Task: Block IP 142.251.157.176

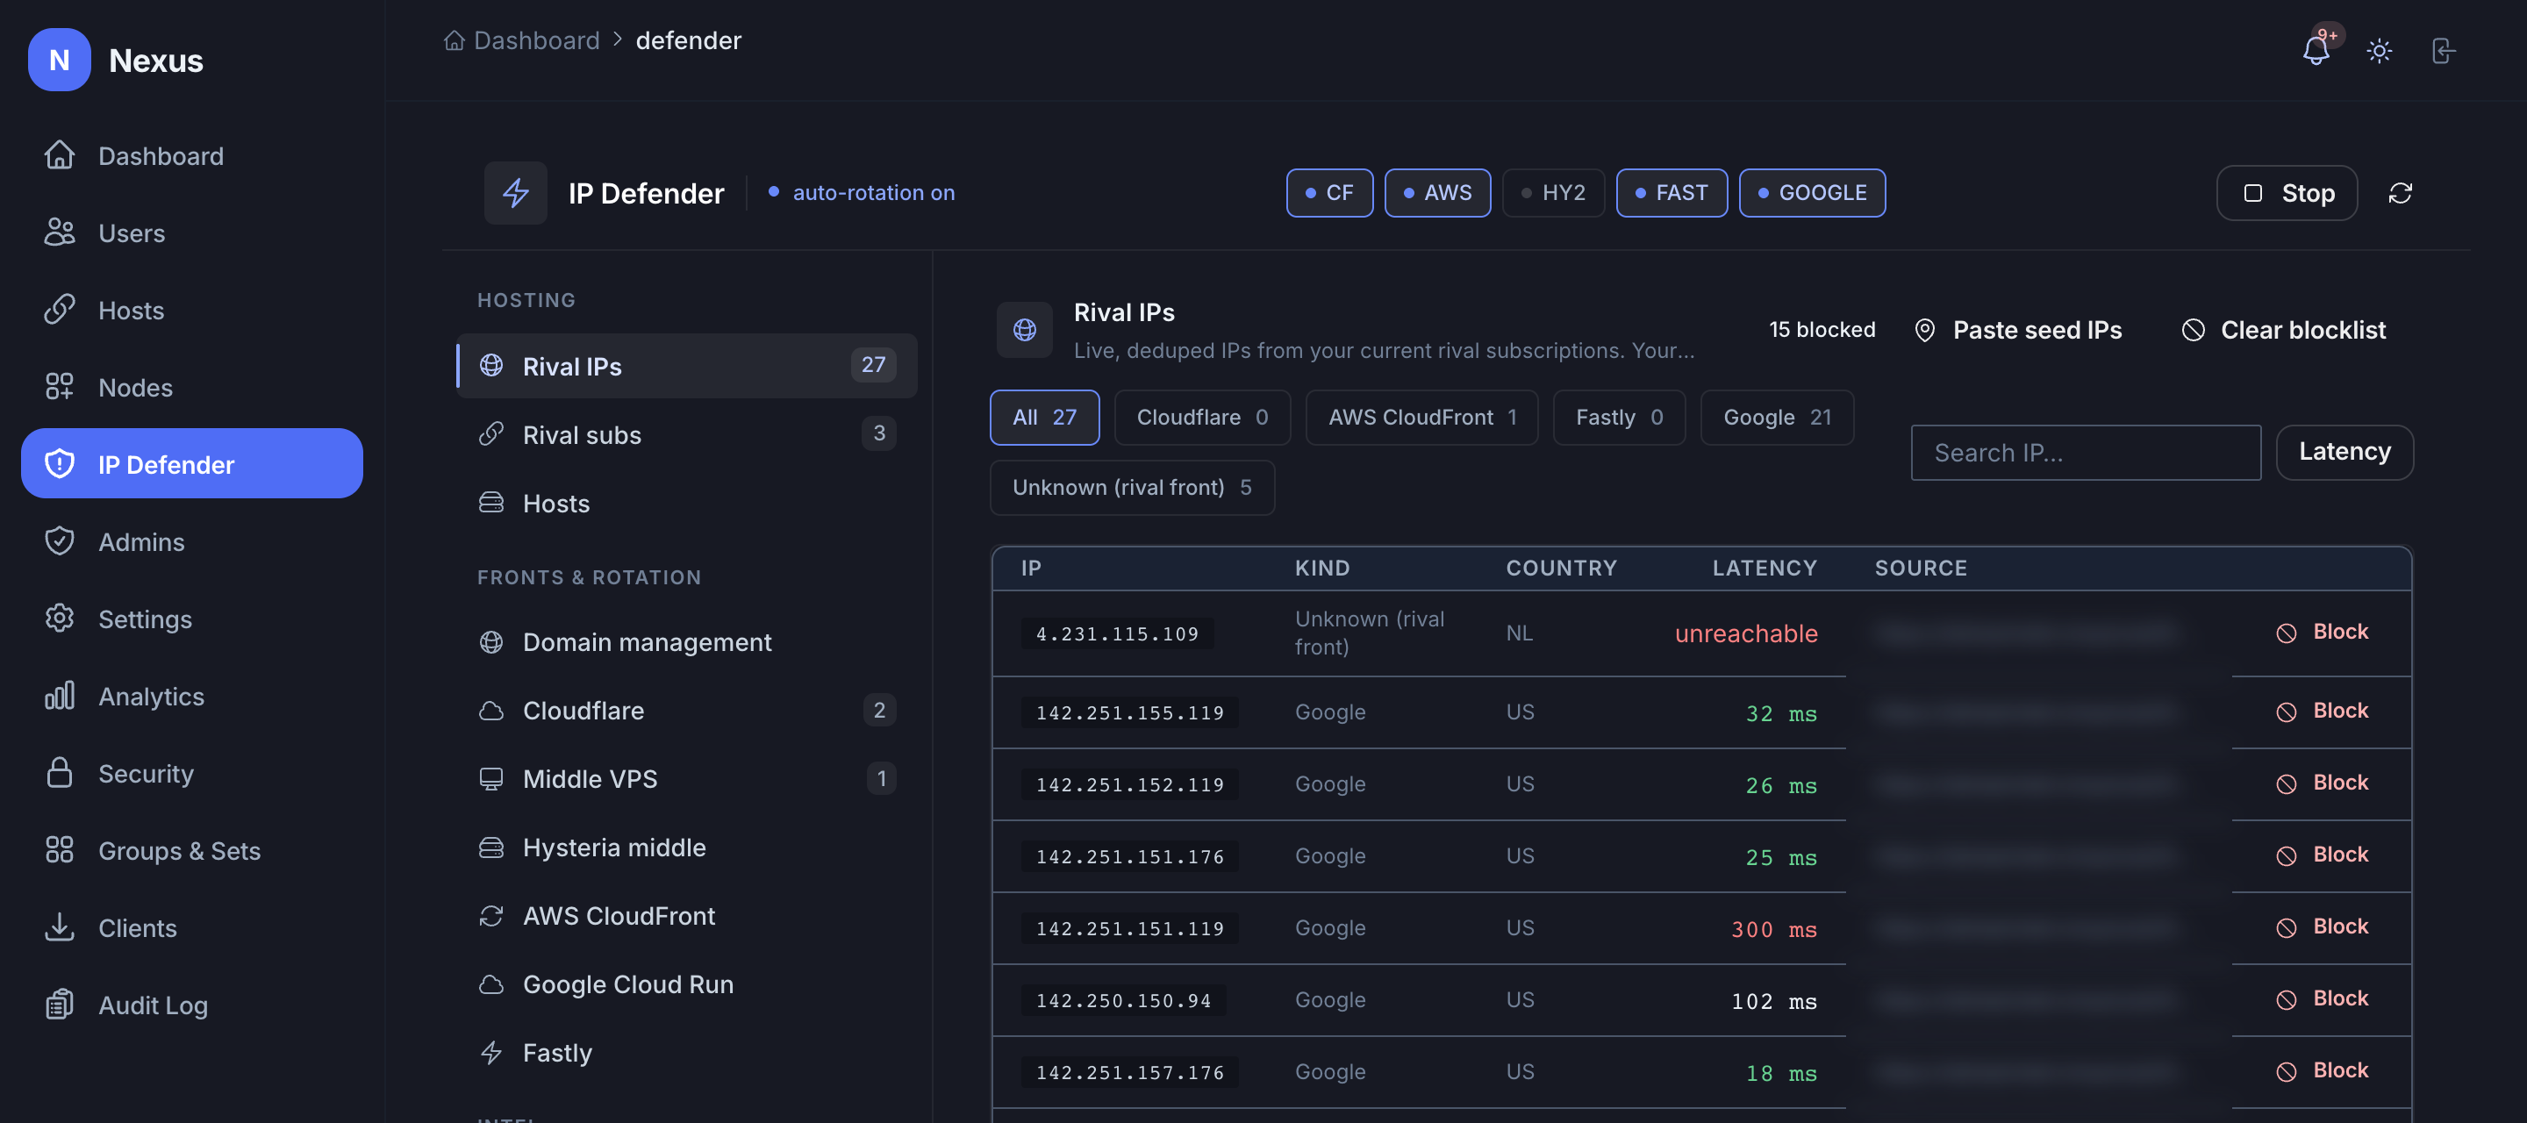Action: 2321,1071
